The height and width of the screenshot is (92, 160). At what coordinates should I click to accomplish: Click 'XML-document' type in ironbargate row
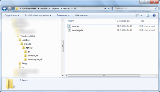147,30
